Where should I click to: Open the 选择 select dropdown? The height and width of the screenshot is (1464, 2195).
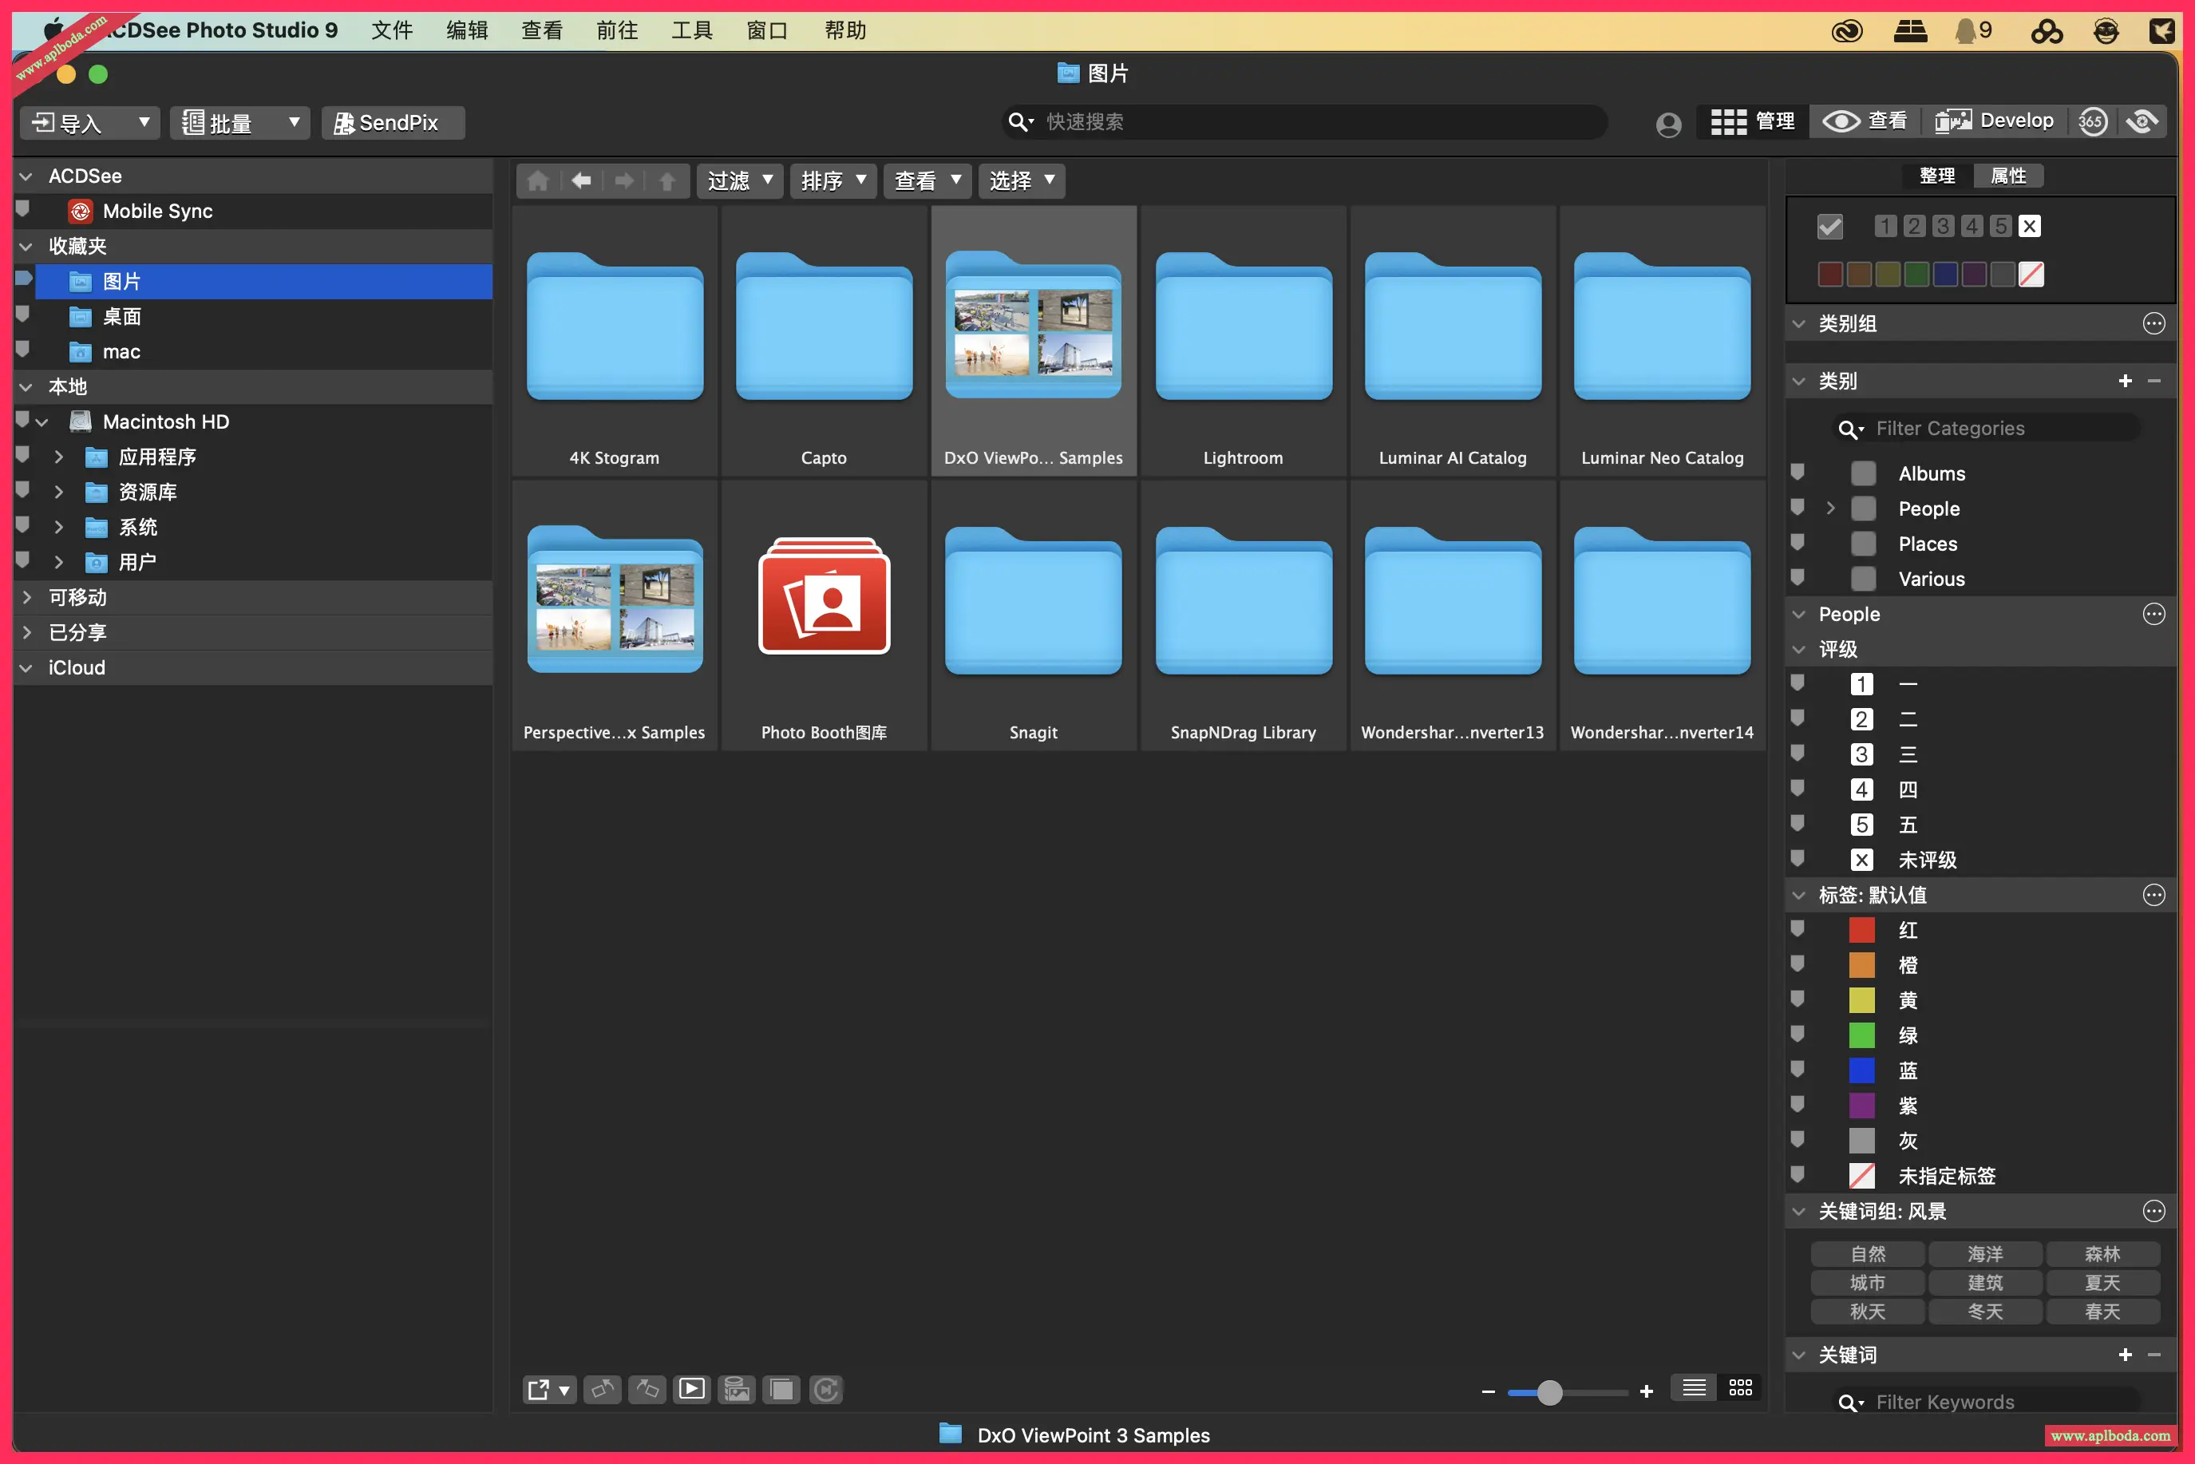tap(1022, 180)
